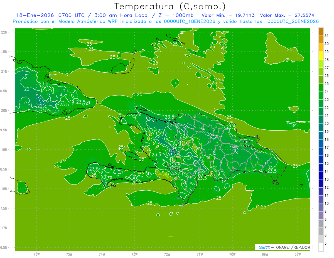Image resolution: width=334 pixels, height=258 pixels.
Task: Click the 74W longitude axis label
Action: (102, 254)
